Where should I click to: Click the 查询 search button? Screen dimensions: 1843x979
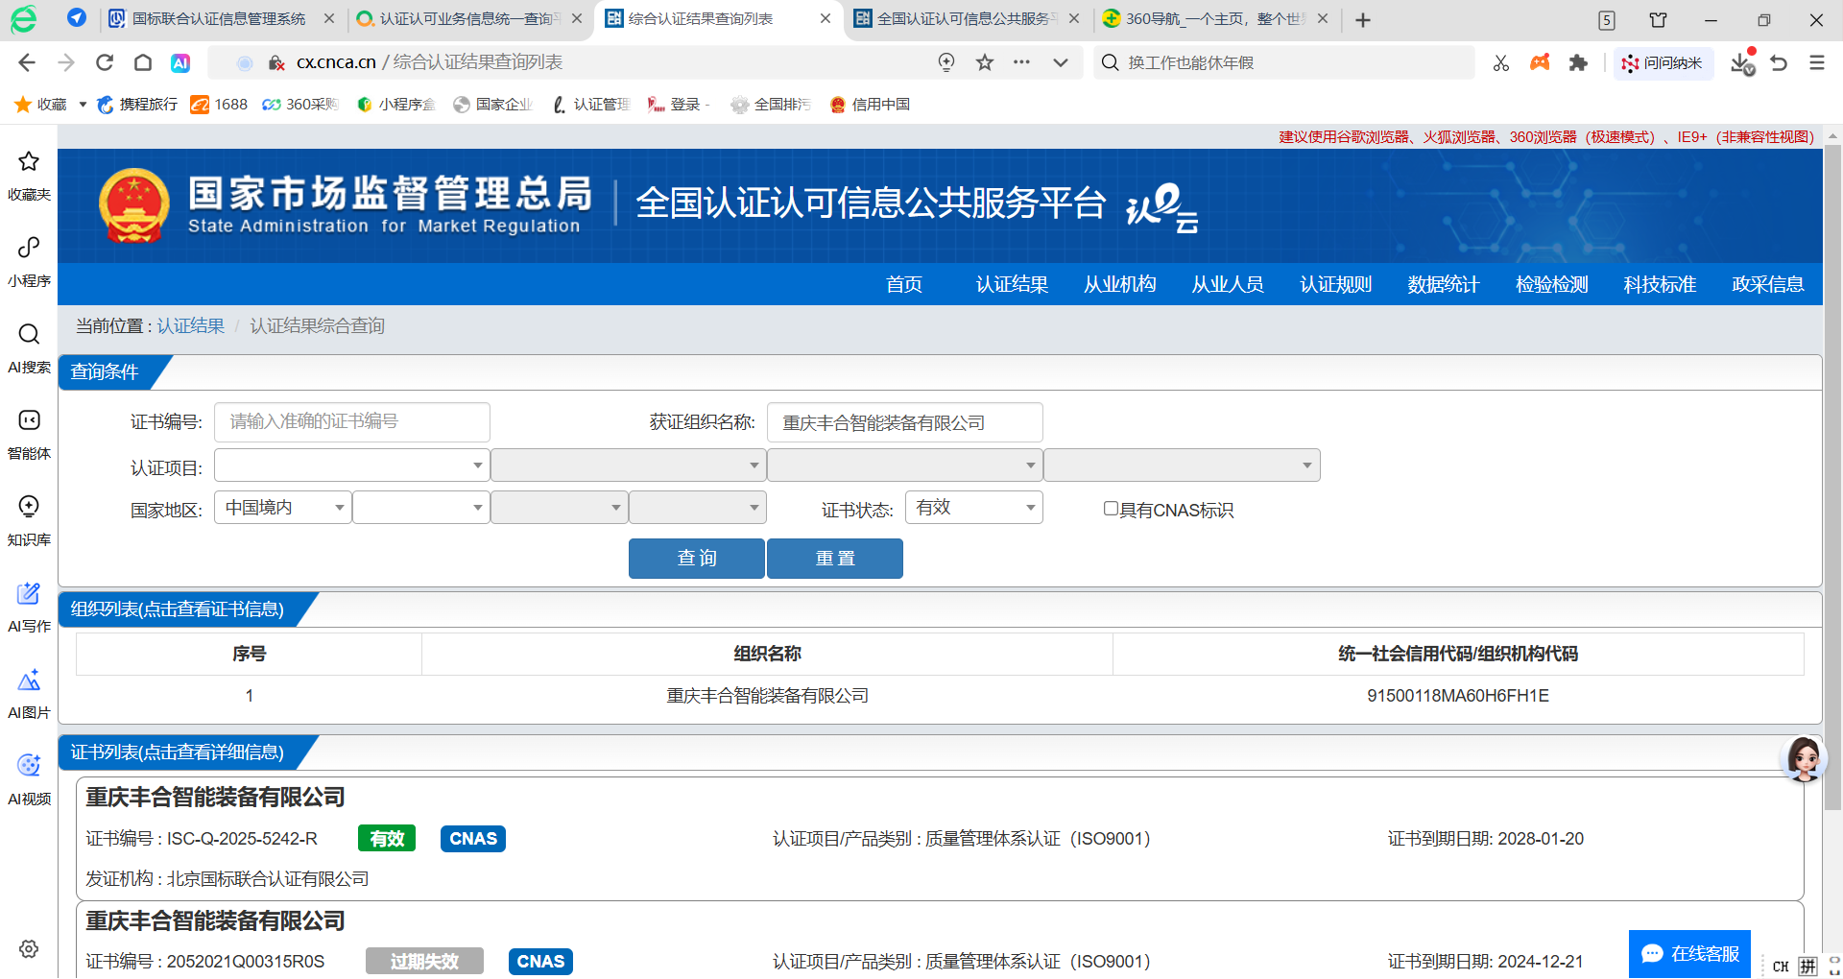click(696, 558)
